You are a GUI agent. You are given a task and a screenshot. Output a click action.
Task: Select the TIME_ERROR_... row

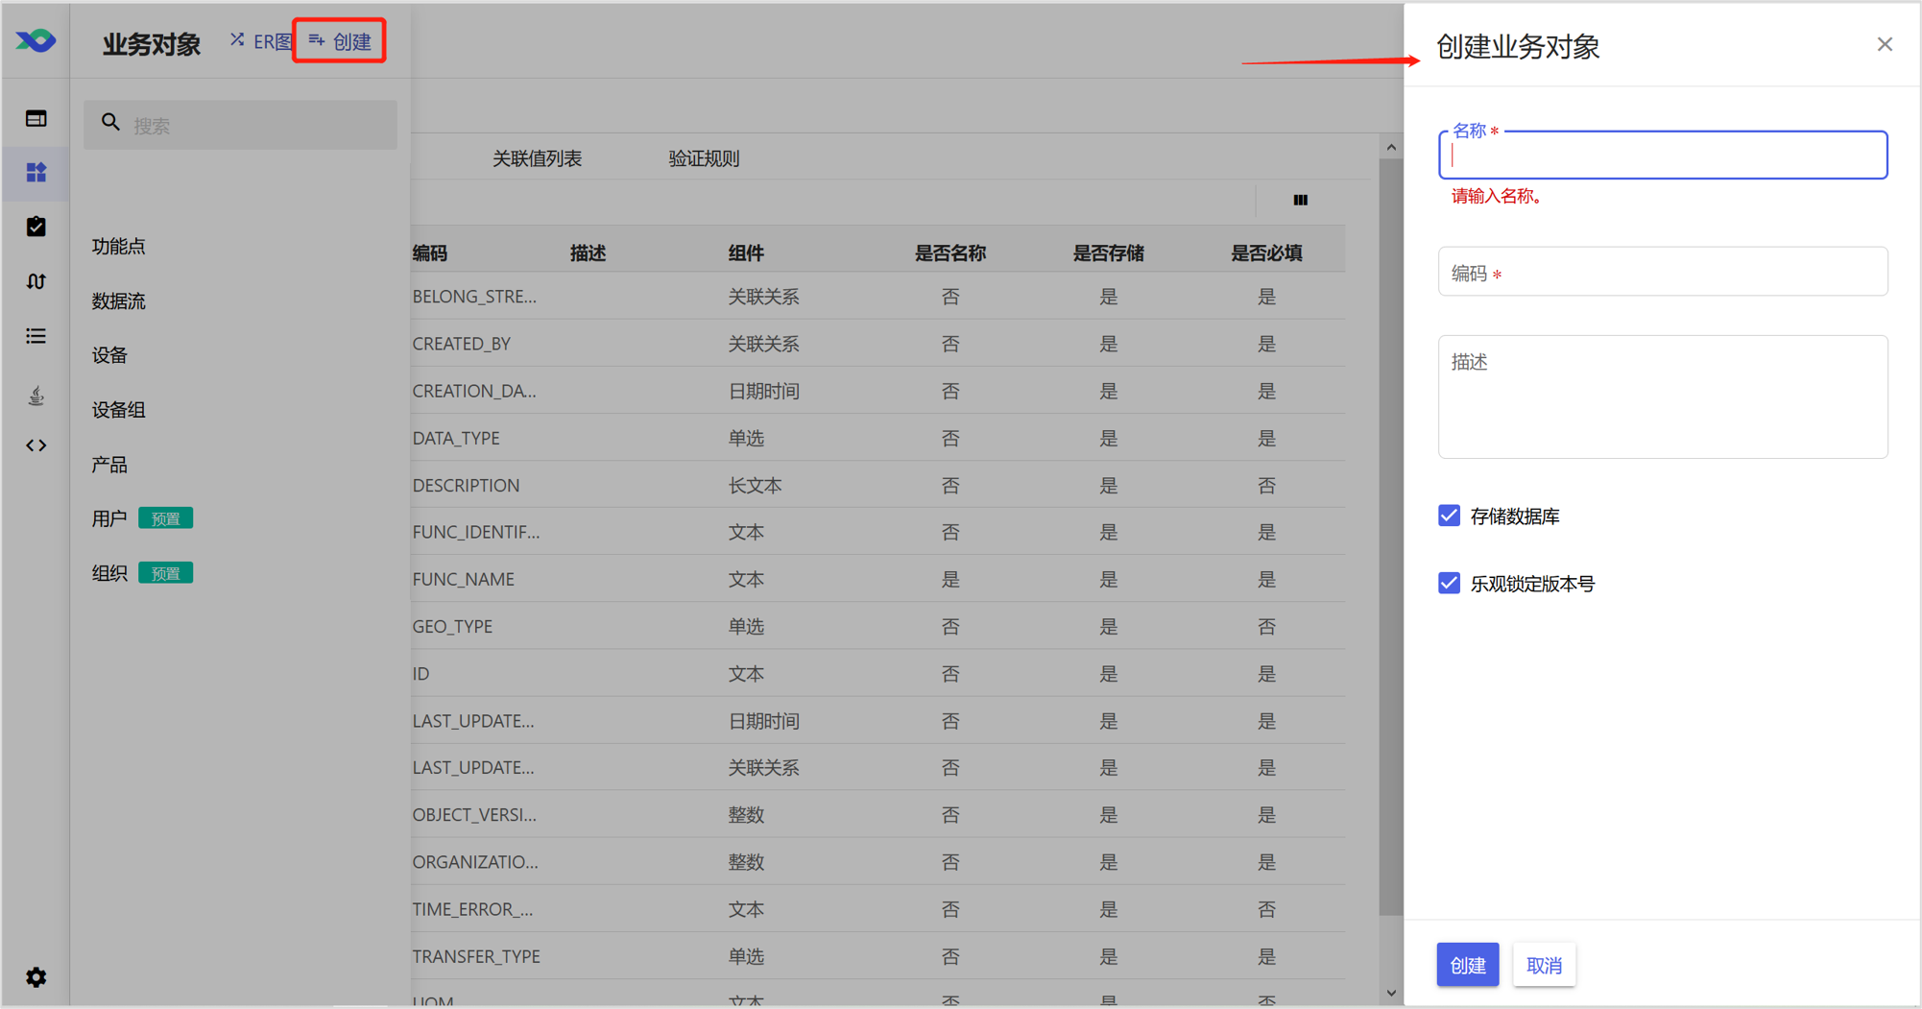(877, 908)
